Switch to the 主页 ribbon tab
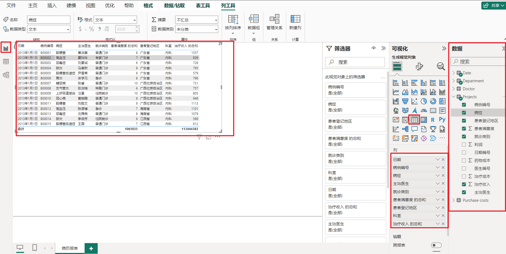Image resolution: width=506 pixels, height=254 pixels. click(x=33, y=5)
